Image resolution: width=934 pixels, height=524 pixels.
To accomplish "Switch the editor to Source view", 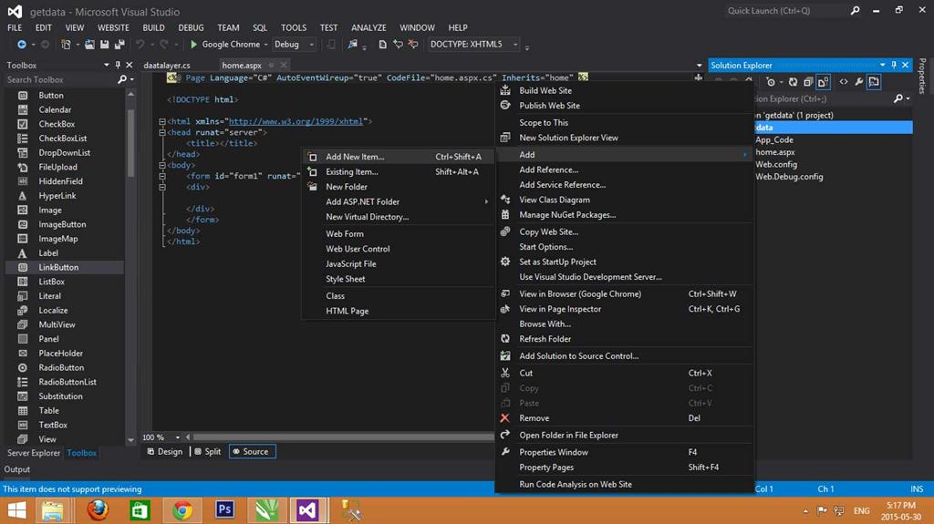I will click(251, 451).
